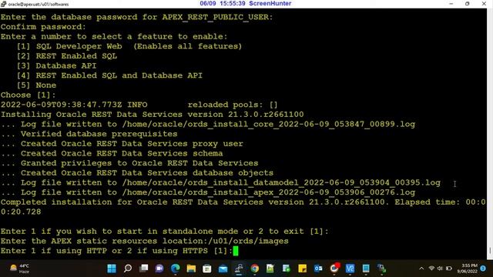Open Google Chrome from the taskbar

[x=255, y=269]
